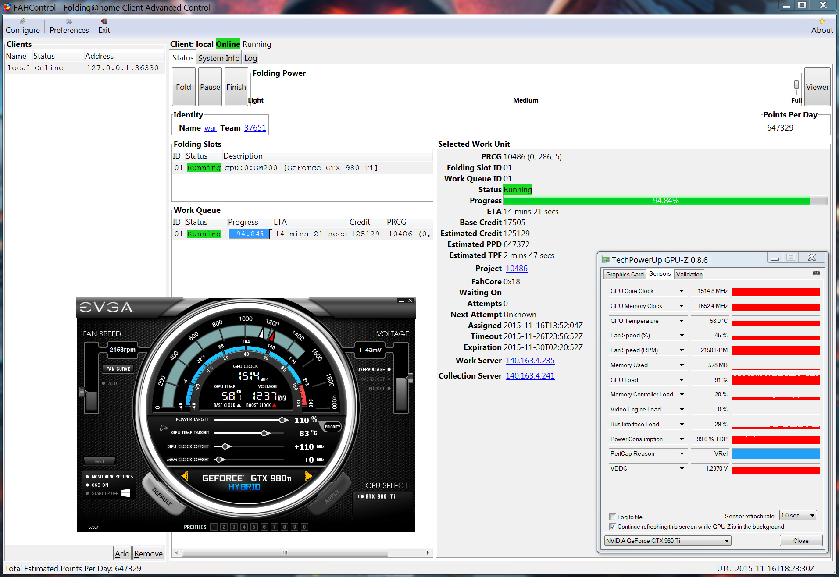Select EVGA profile slot 1
The width and height of the screenshot is (839, 577).
214,527
